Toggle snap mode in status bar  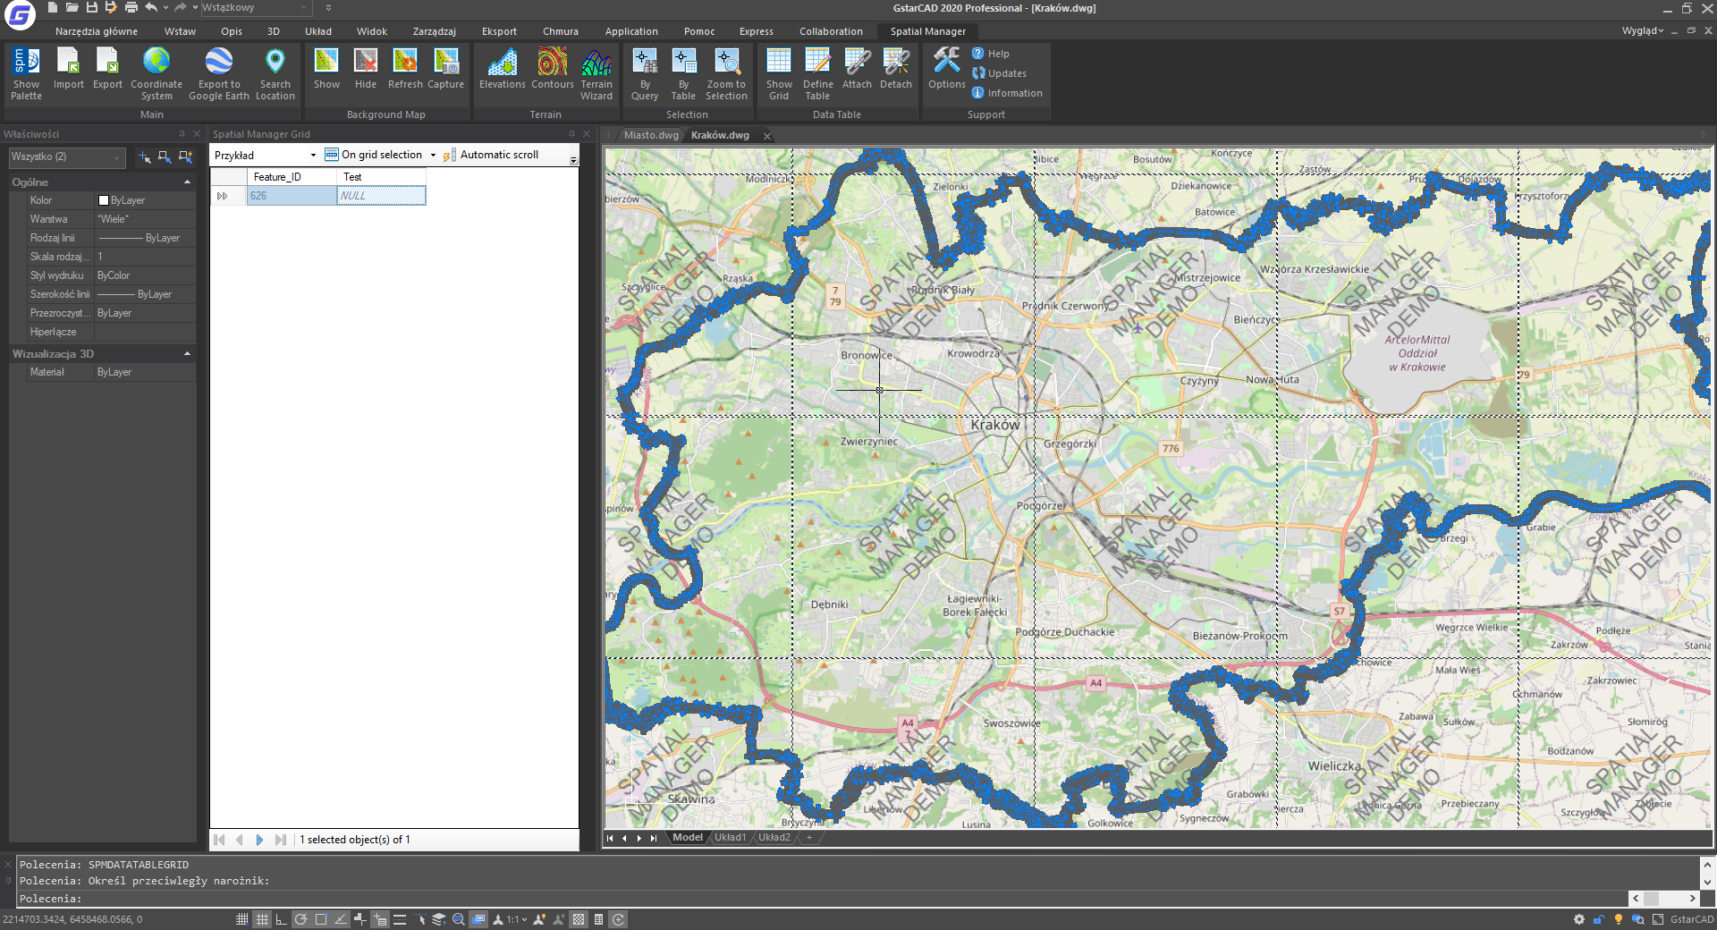tap(242, 919)
